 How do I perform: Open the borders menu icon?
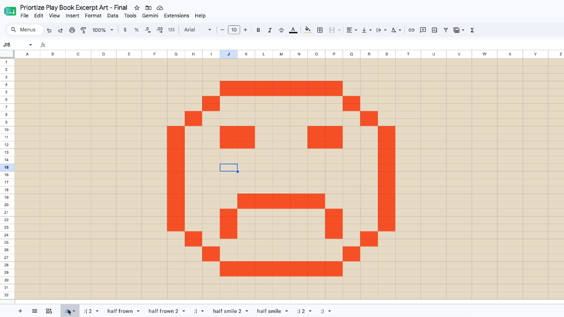320,30
